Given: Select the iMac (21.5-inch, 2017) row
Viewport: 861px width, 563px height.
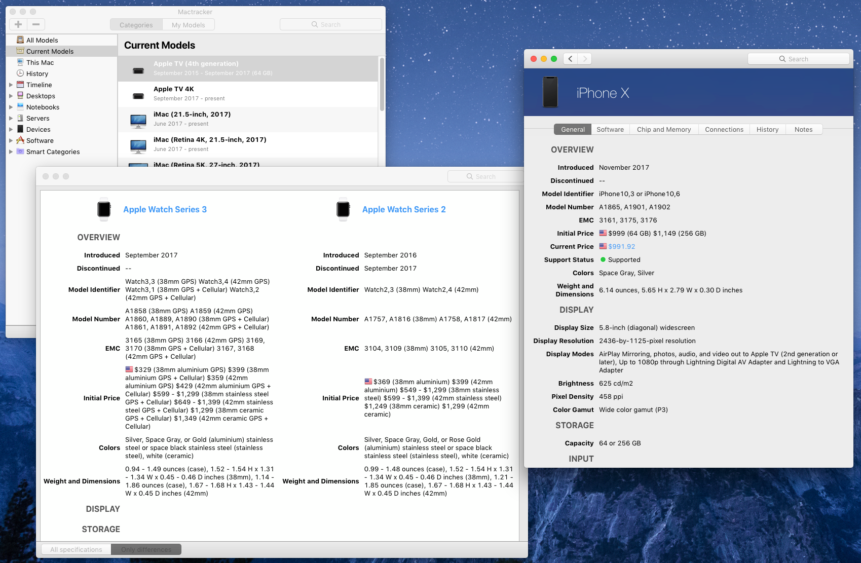Looking at the screenshot, I should coord(248,120).
